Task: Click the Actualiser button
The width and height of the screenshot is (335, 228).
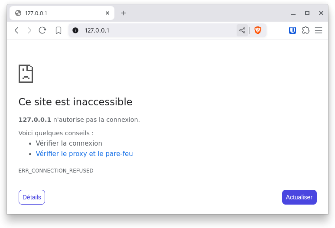Action: point(299,197)
